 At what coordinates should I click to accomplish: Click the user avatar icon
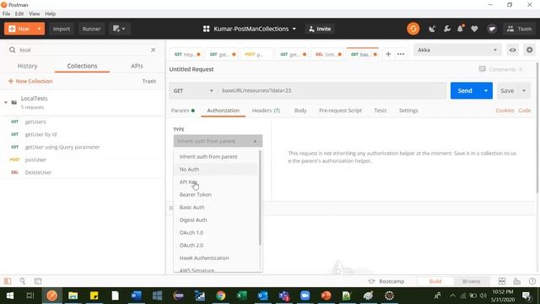click(492, 29)
